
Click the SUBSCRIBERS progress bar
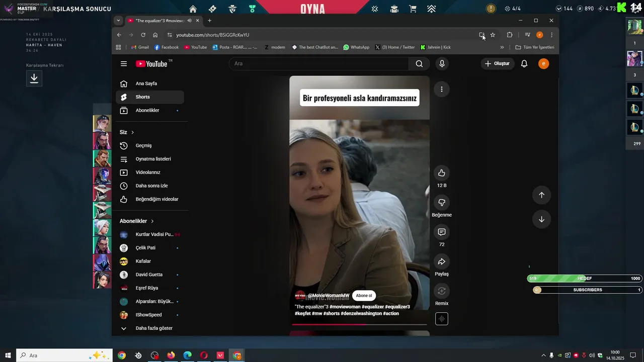588,290
